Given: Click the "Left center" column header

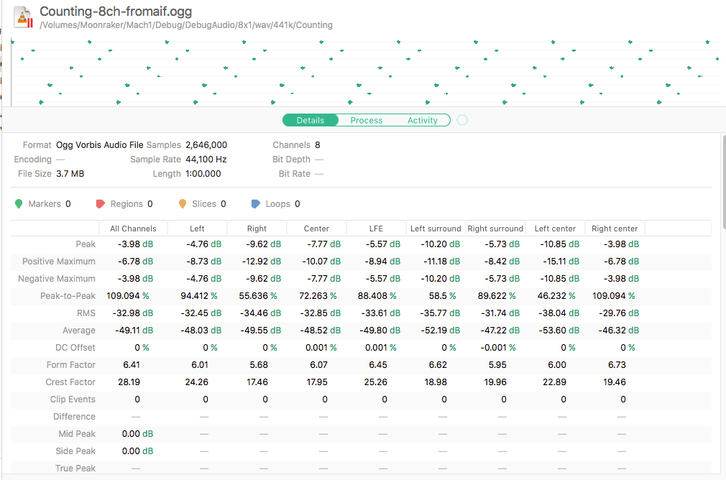Looking at the screenshot, I should coord(555,229).
